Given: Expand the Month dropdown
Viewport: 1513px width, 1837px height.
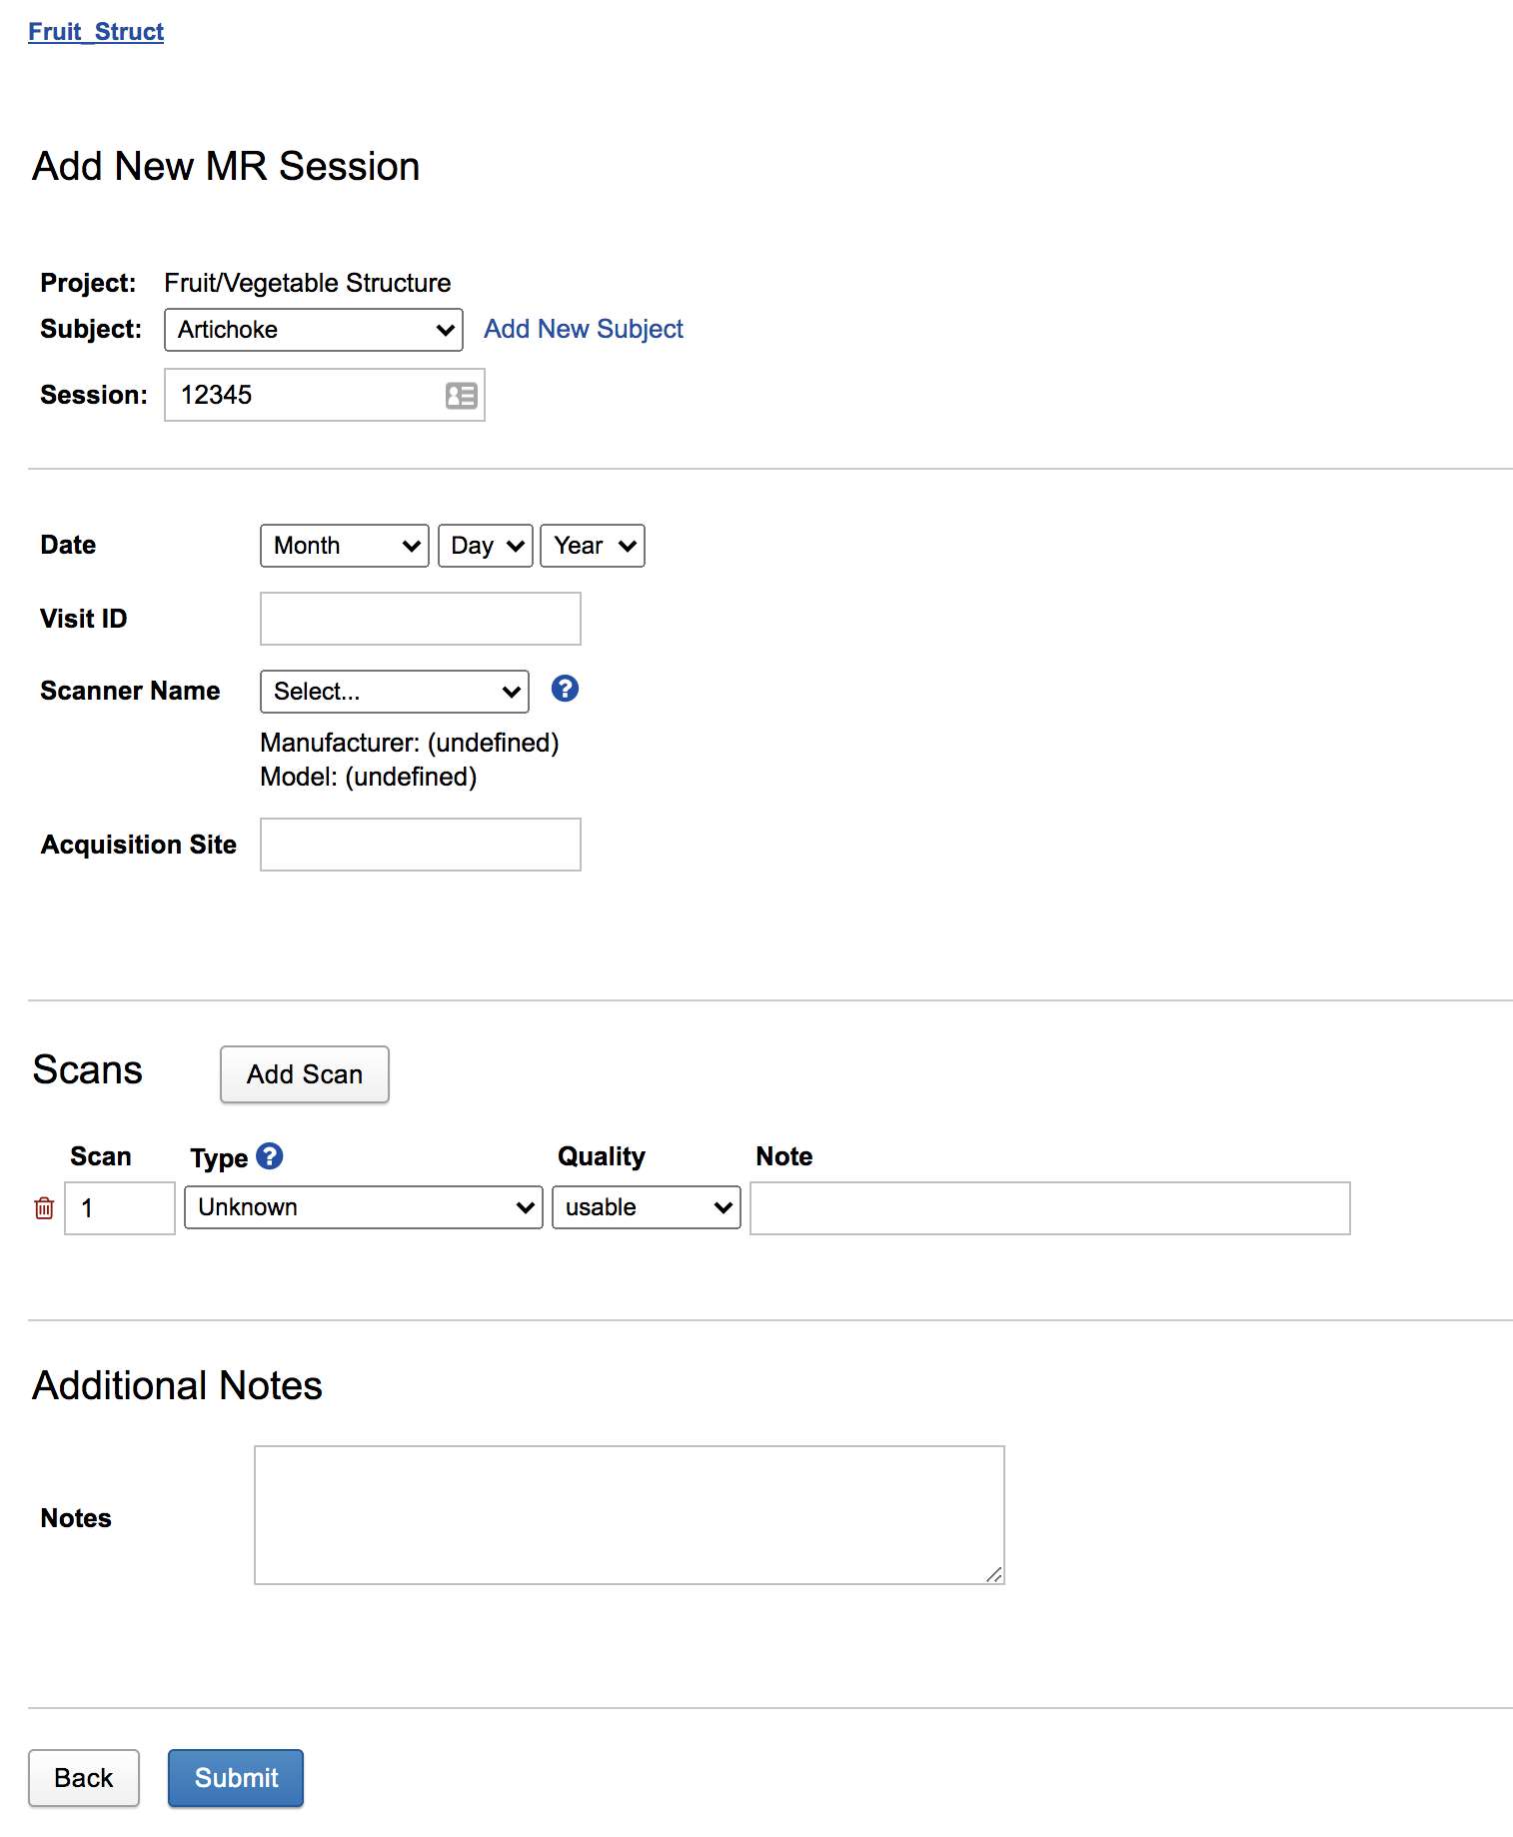Looking at the screenshot, I should (344, 546).
